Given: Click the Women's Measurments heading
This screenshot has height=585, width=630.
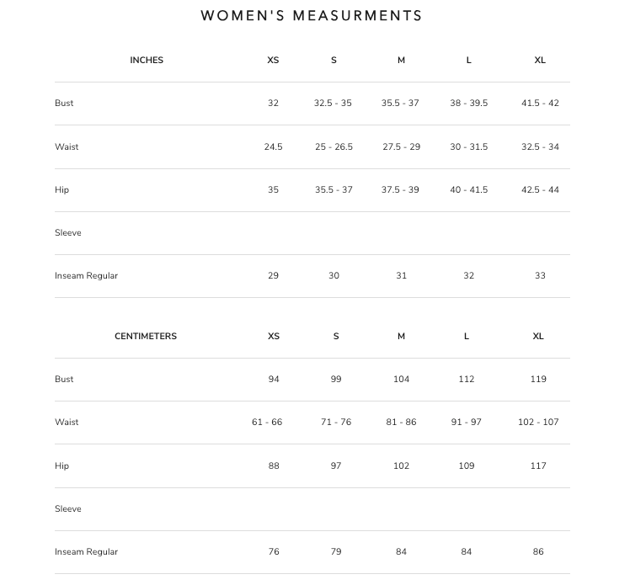Looking at the screenshot, I should [x=312, y=16].
